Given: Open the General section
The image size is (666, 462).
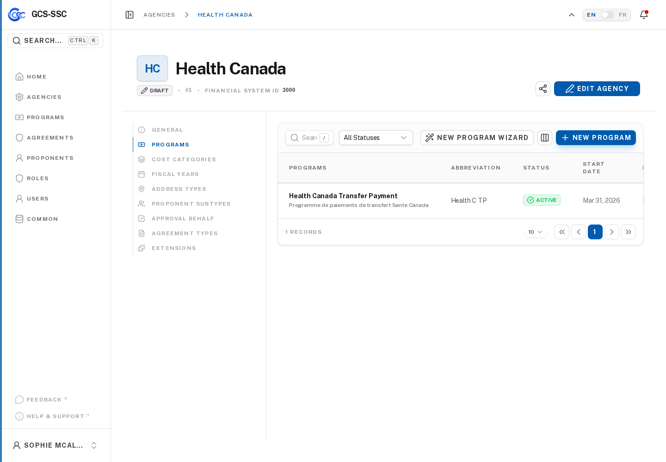Looking at the screenshot, I should click(x=167, y=130).
